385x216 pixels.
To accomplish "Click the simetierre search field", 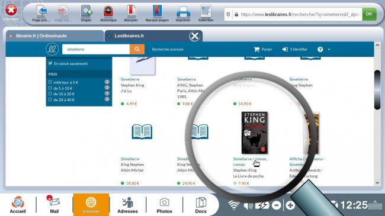I will click(96, 49).
